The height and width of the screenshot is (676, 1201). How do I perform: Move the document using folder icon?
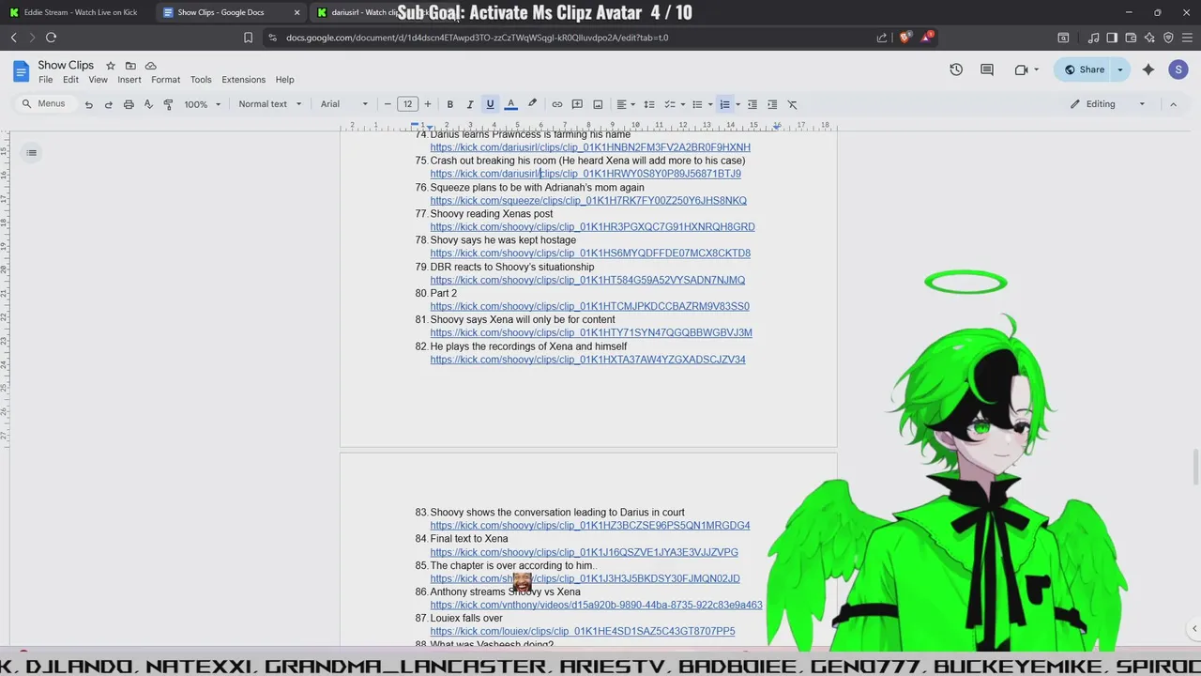130,66
